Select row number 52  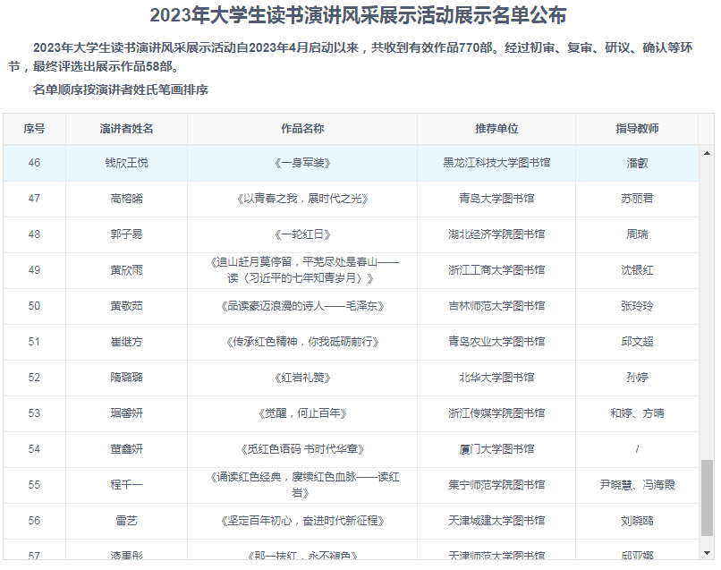coord(34,378)
